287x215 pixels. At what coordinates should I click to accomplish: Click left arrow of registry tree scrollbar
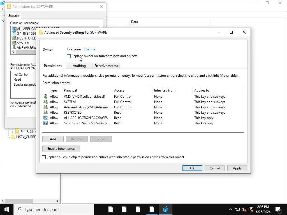(x=3, y=201)
